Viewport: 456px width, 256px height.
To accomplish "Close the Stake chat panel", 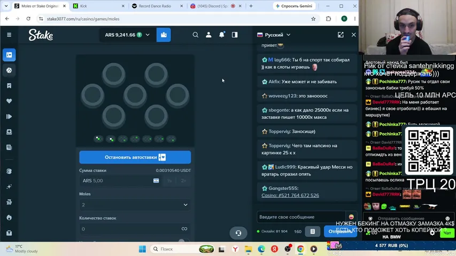I will pos(354,35).
